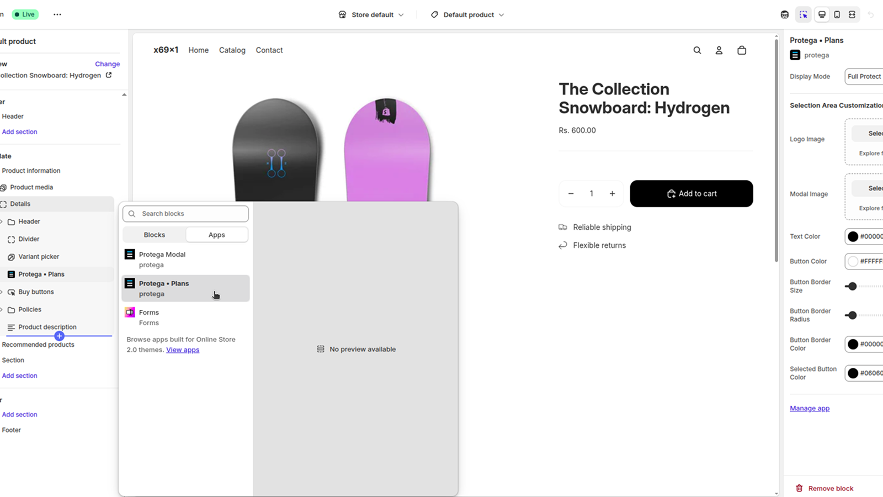Click the blue plus add-block button
Viewport: 883px width, 497px height.
(59, 336)
